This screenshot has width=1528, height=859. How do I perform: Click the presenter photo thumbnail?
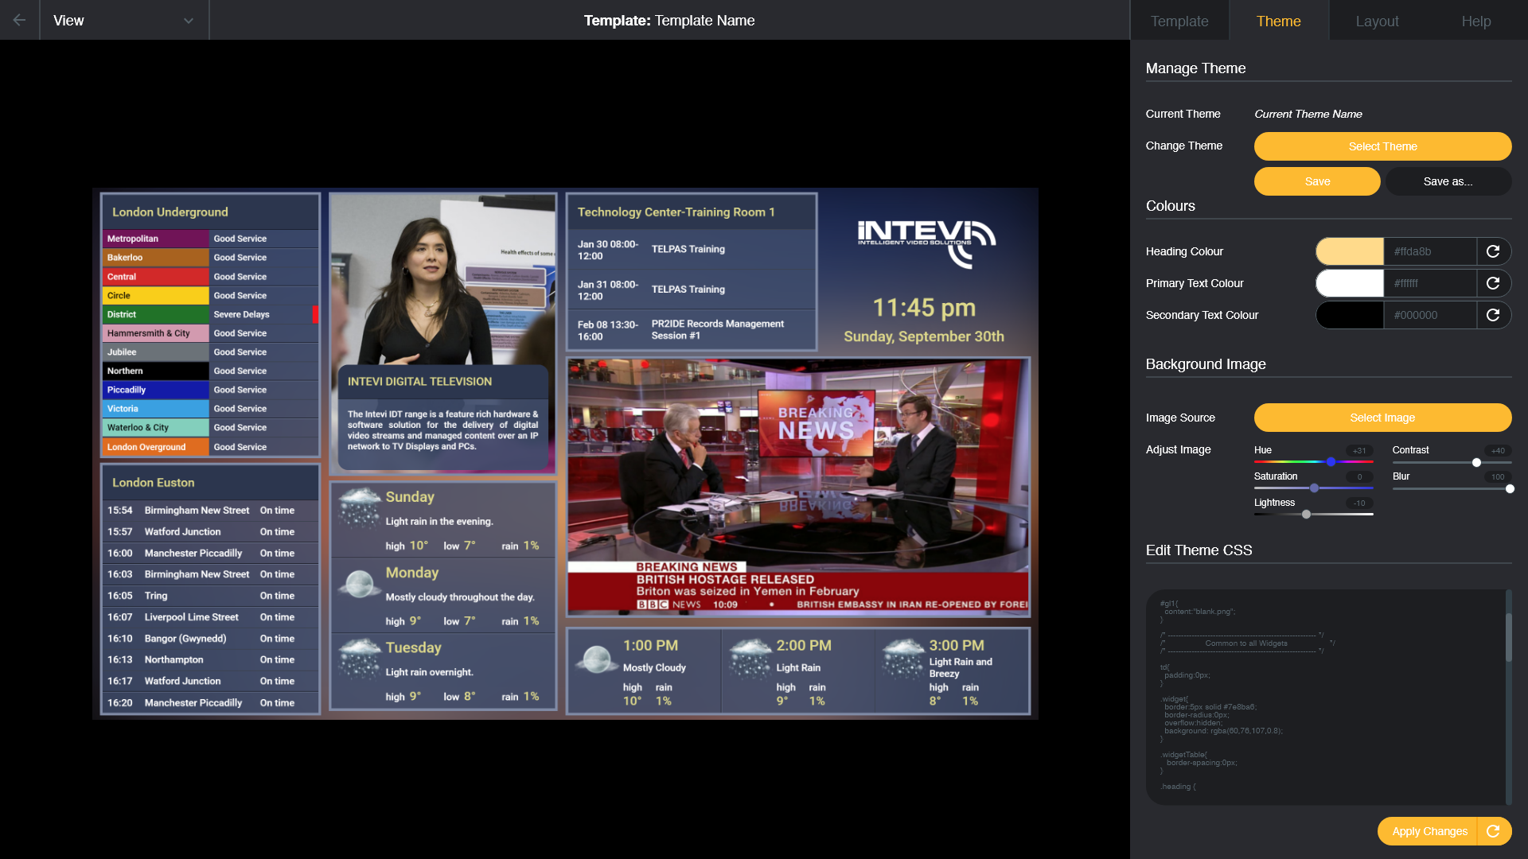(442, 278)
